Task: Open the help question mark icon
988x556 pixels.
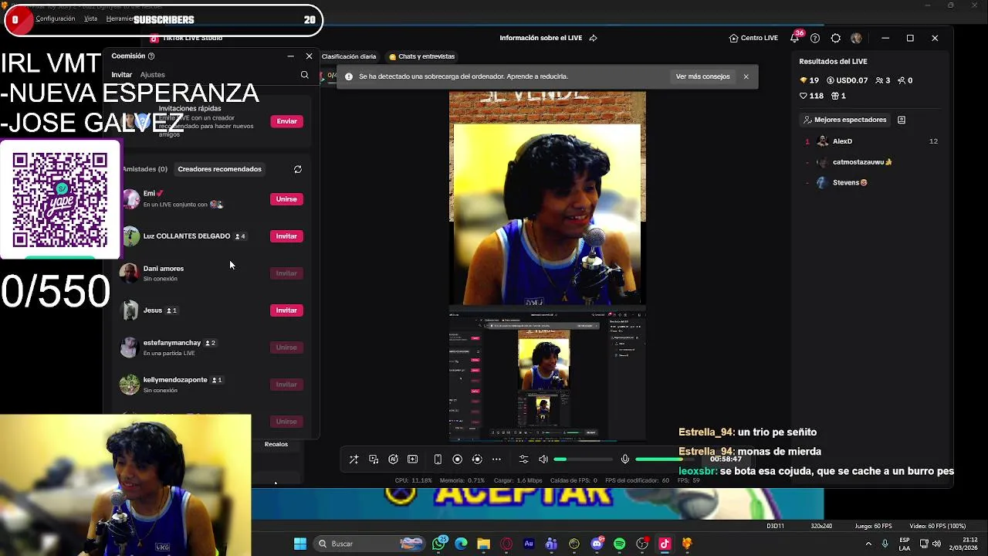Action: click(x=815, y=38)
